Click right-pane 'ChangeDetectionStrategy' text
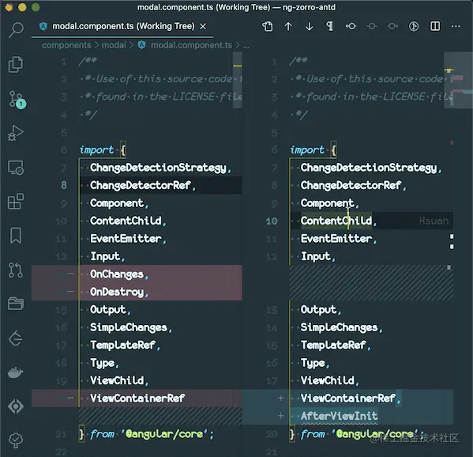 tap(369, 168)
